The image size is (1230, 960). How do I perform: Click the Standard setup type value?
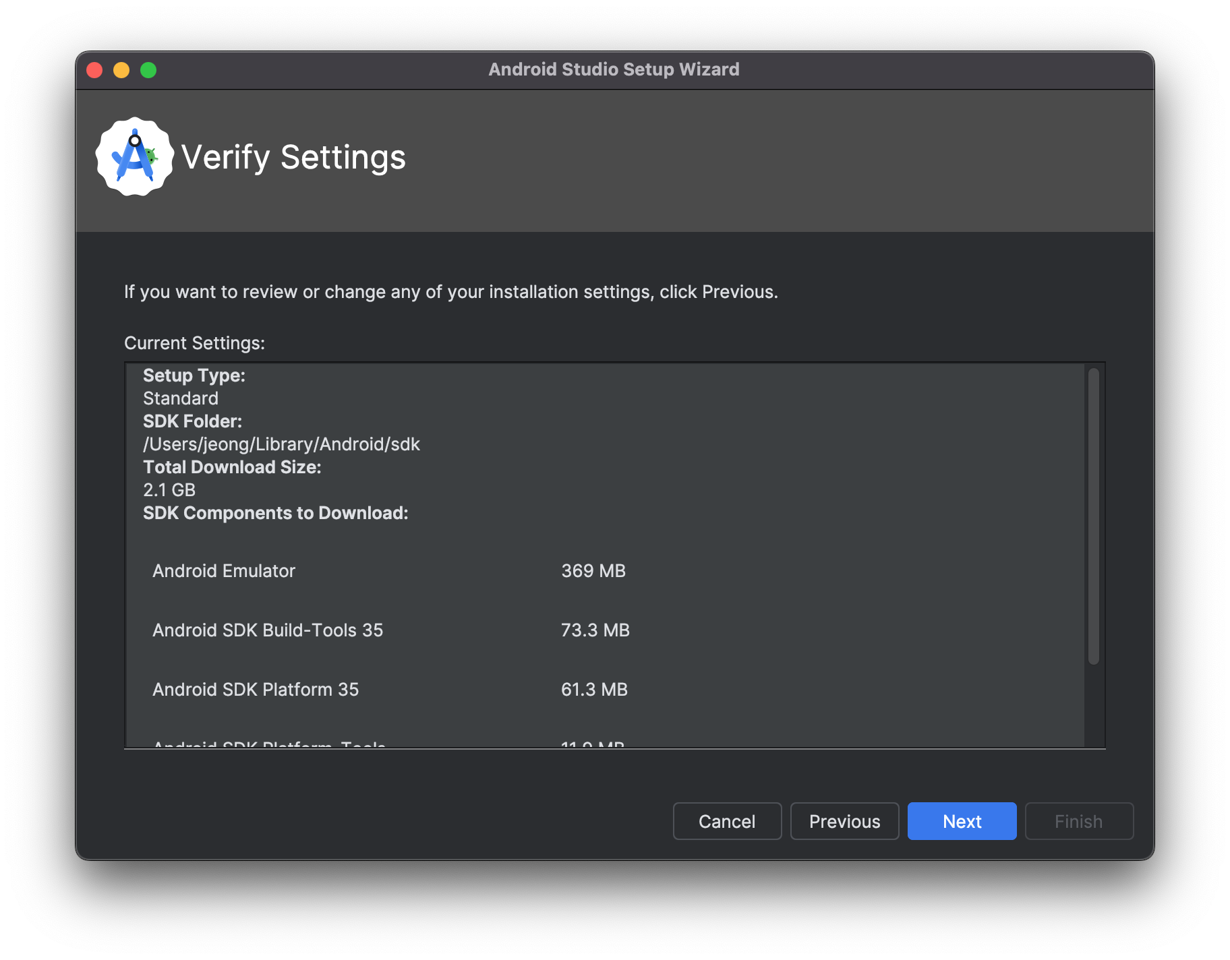[x=181, y=398]
